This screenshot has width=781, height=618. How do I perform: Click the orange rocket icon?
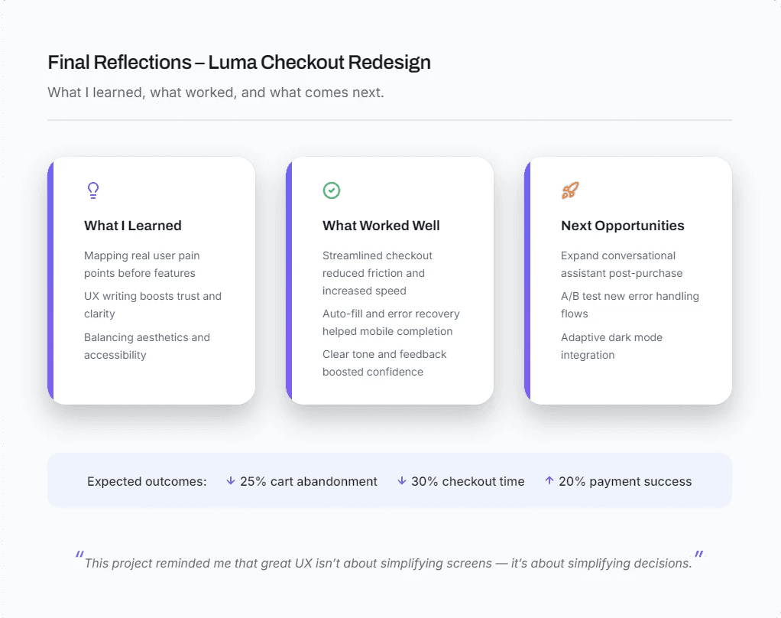coord(570,190)
